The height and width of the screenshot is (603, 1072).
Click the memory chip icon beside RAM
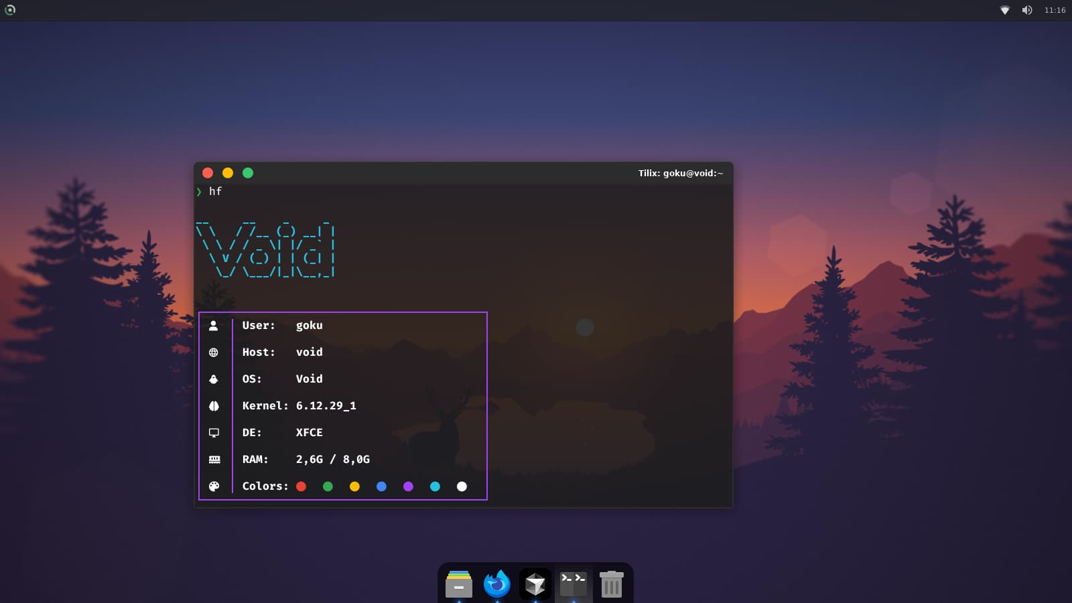click(214, 460)
